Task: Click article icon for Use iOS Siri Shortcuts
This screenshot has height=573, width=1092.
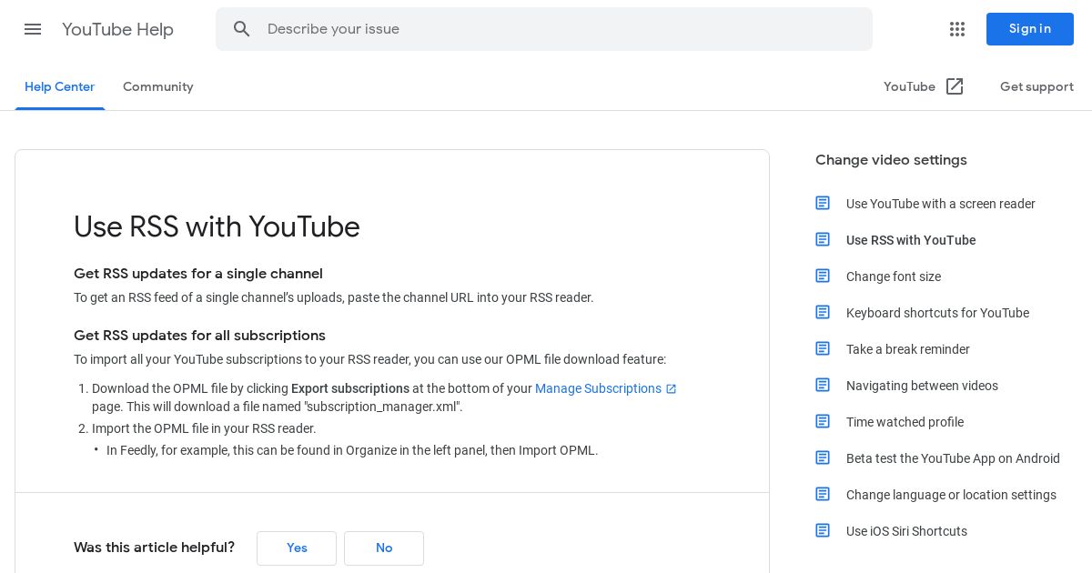Action: 823,530
